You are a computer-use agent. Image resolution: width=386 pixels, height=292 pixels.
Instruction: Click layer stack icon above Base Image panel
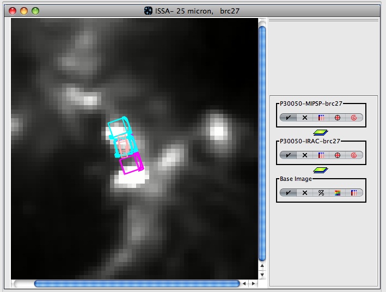pyautogui.click(x=321, y=169)
